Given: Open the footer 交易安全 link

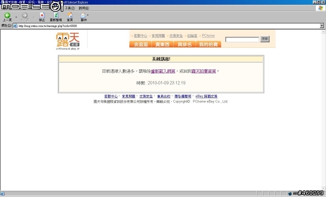Looking at the screenshot, I should click(146, 96).
